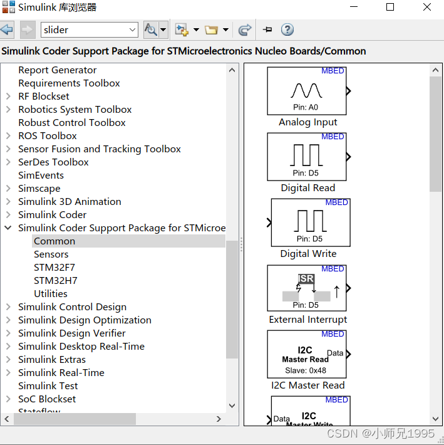Screen dimensions: 444x445
Task: Select the SoC Blockset library label
Action: click(47, 399)
